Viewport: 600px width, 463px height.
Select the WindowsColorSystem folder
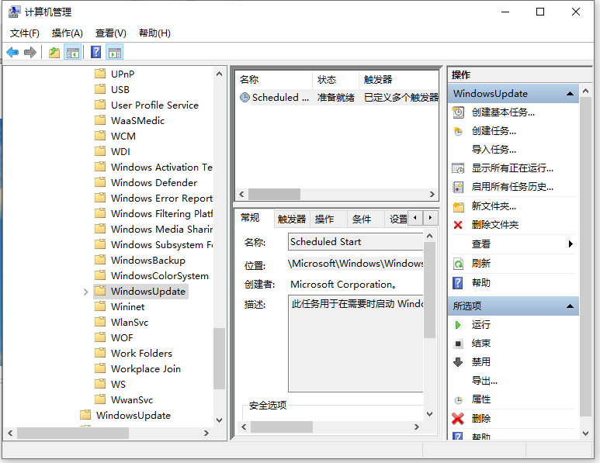click(x=160, y=275)
